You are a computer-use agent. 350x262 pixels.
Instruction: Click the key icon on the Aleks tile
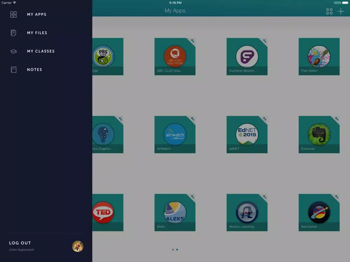coord(192,197)
